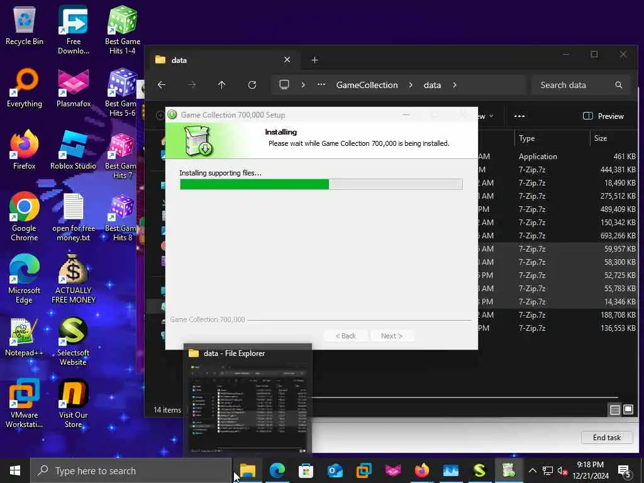644x483 pixels.
Task: Select the Best Game Hits 8 shortcut
Action: tap(121, 218)
